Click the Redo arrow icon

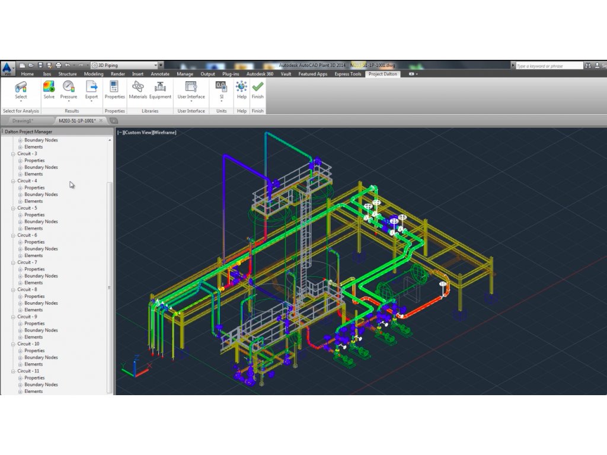[81, 65]
